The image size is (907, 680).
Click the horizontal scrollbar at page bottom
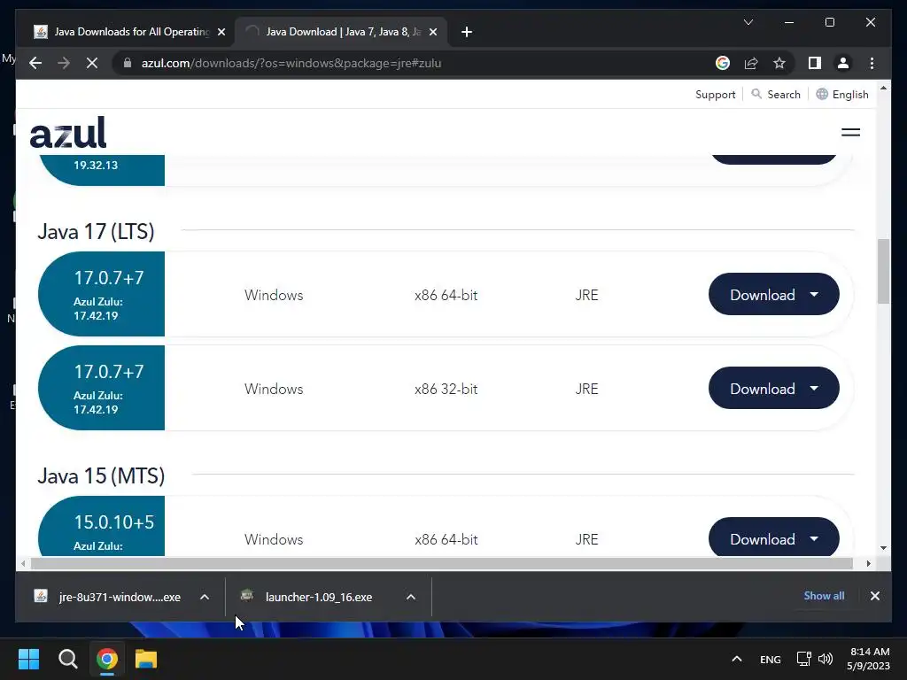click(442, 563)
